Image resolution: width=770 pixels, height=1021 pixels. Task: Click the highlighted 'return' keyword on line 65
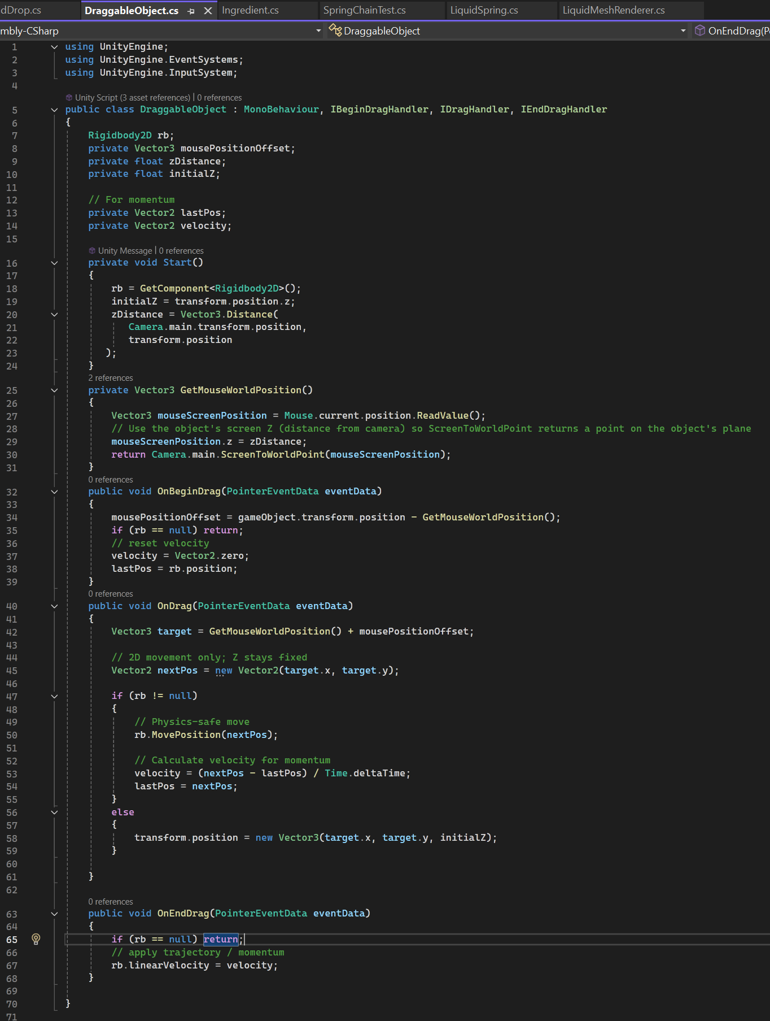point(221,939)
